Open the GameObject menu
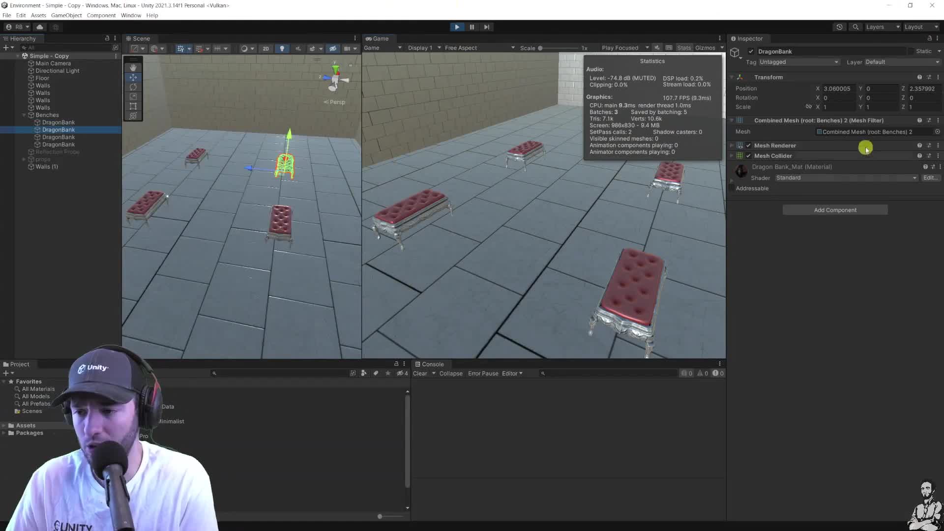 click(x=66, y=15)
